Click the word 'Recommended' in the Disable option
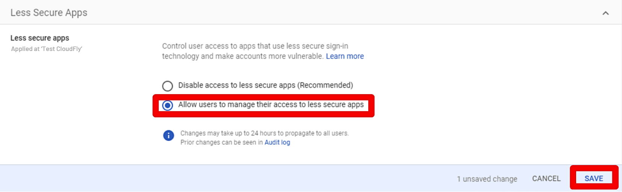This screenshot has width=622, height=192. [325, 85]
